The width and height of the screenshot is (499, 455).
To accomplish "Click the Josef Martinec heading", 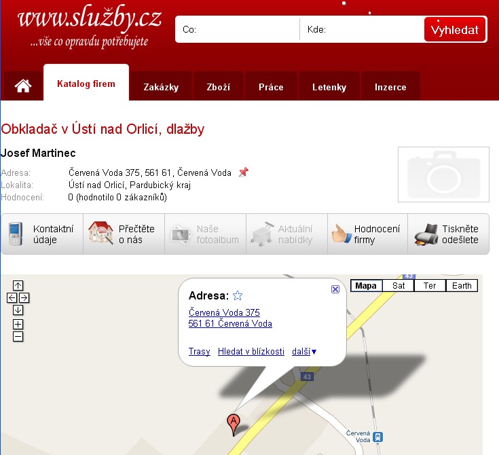I will point(38,153).
